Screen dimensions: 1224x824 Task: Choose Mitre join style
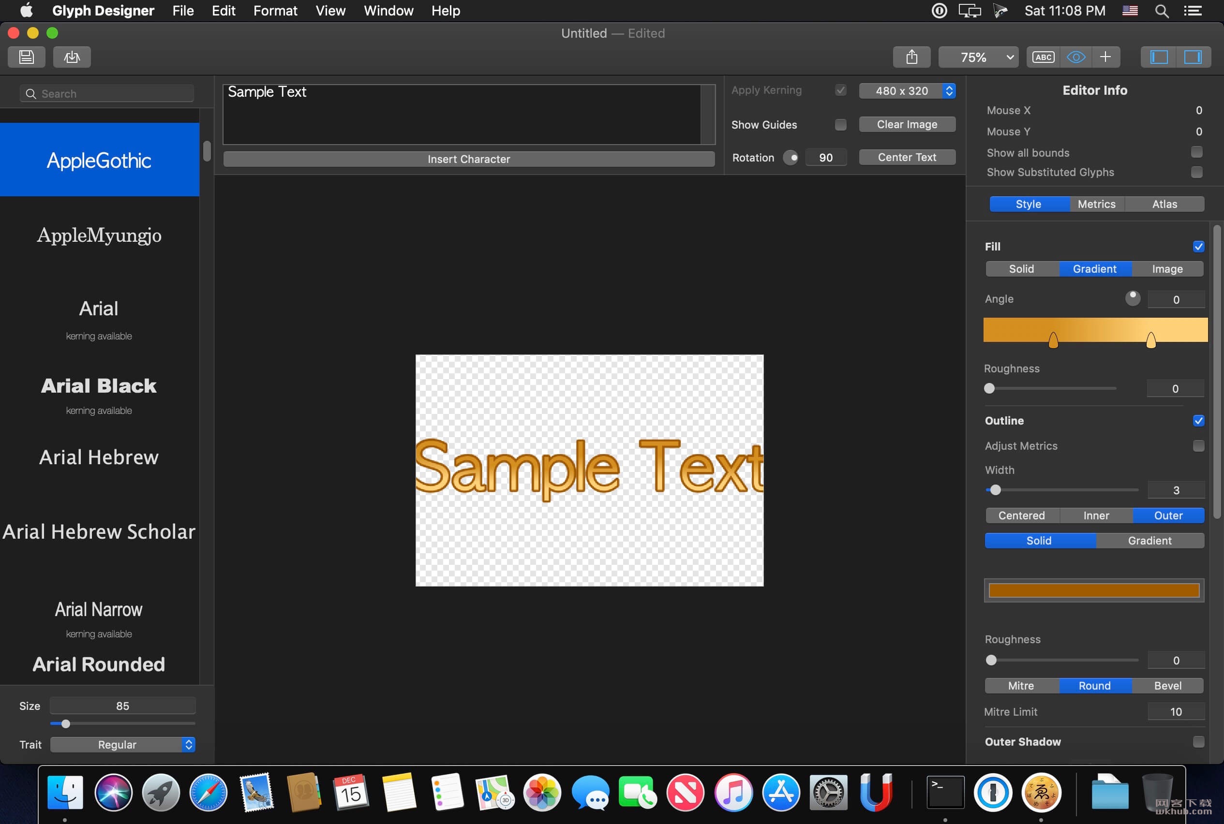coord(1021,685)
